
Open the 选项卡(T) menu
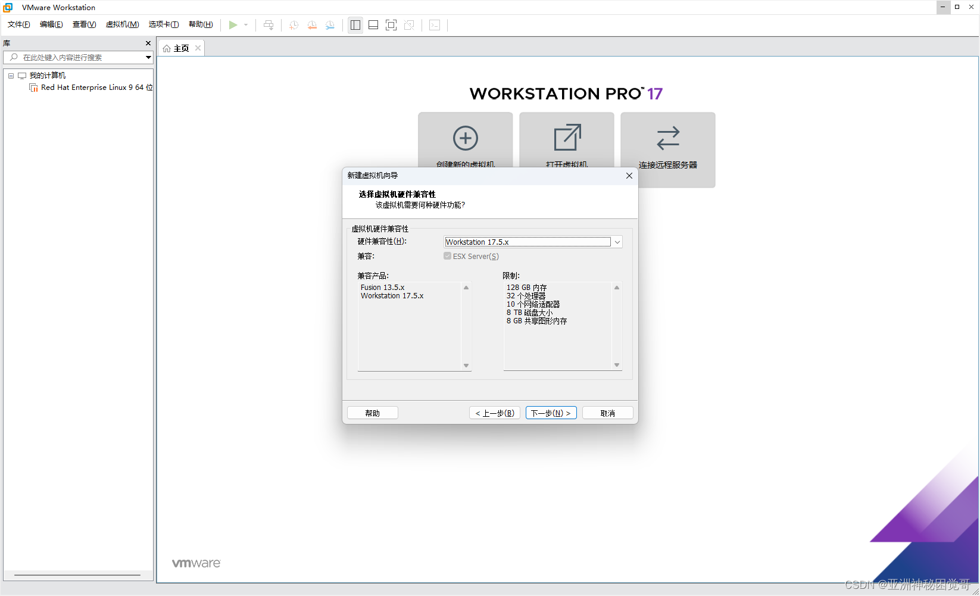(164, 24)
